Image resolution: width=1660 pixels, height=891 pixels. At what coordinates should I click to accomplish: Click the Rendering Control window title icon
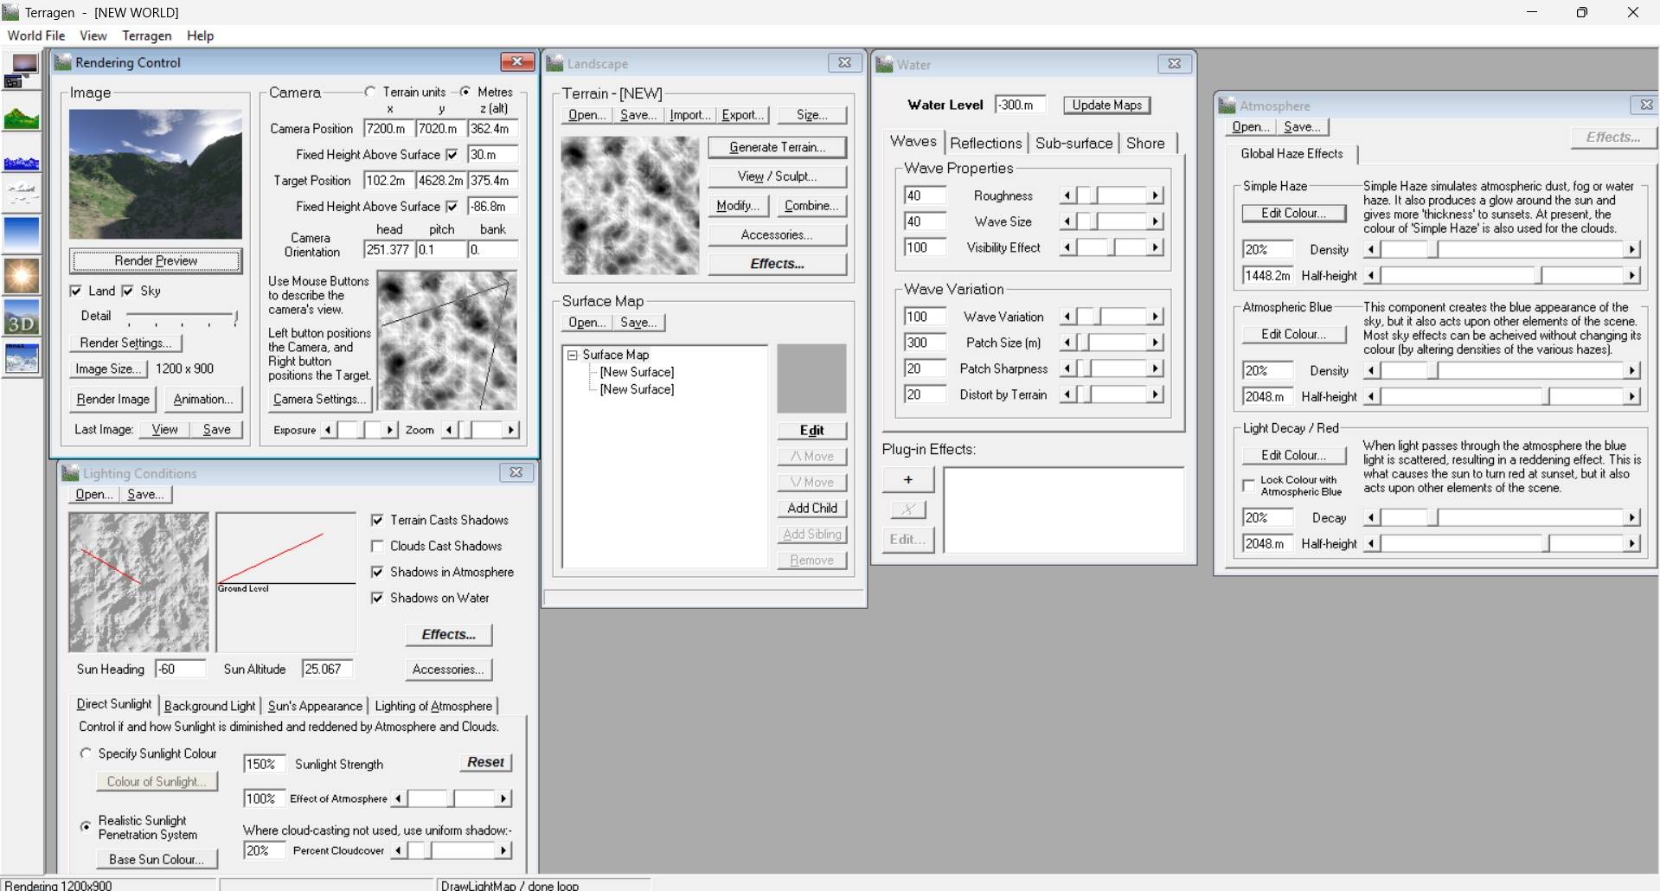click(63, 62)
